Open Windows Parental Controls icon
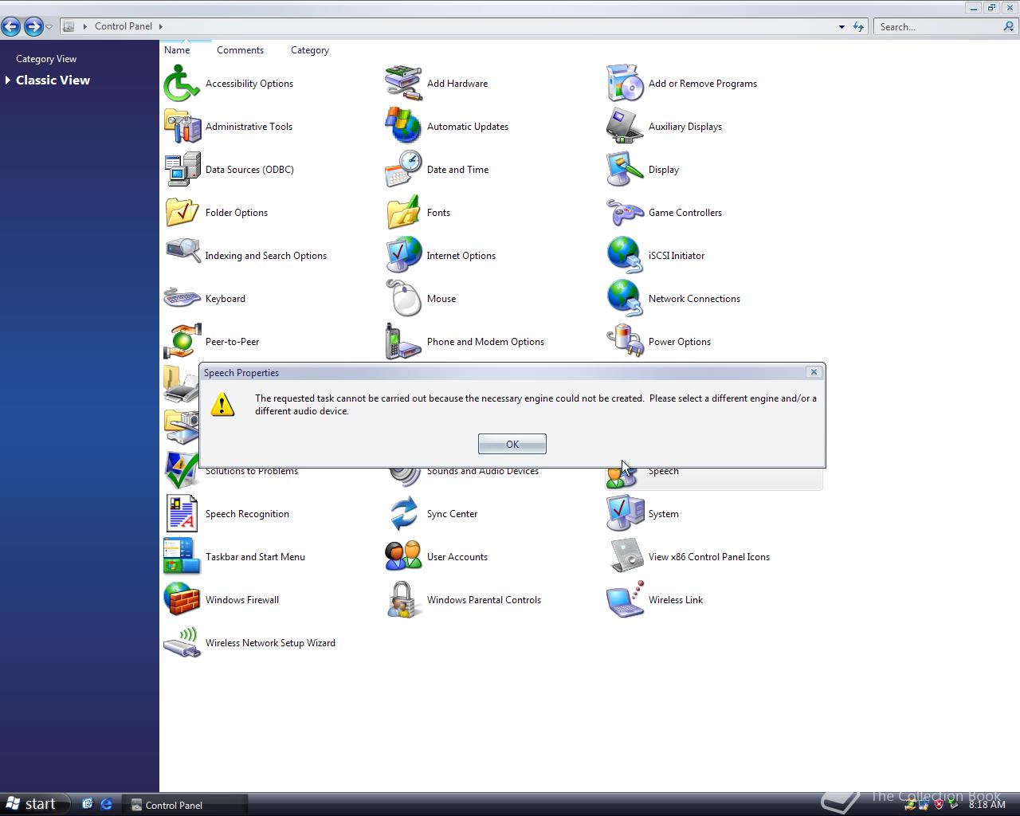The height and width of the screenshot is (816, 1020). (404, 600)
